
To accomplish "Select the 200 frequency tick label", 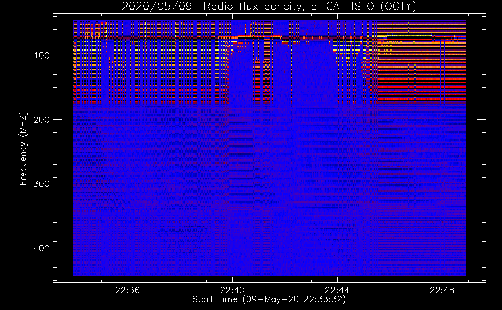I will tap(42, 120).
